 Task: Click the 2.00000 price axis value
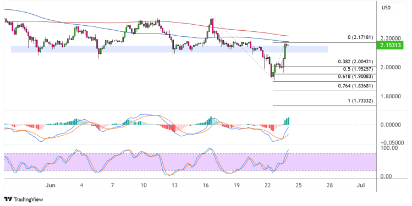[390, 68]
